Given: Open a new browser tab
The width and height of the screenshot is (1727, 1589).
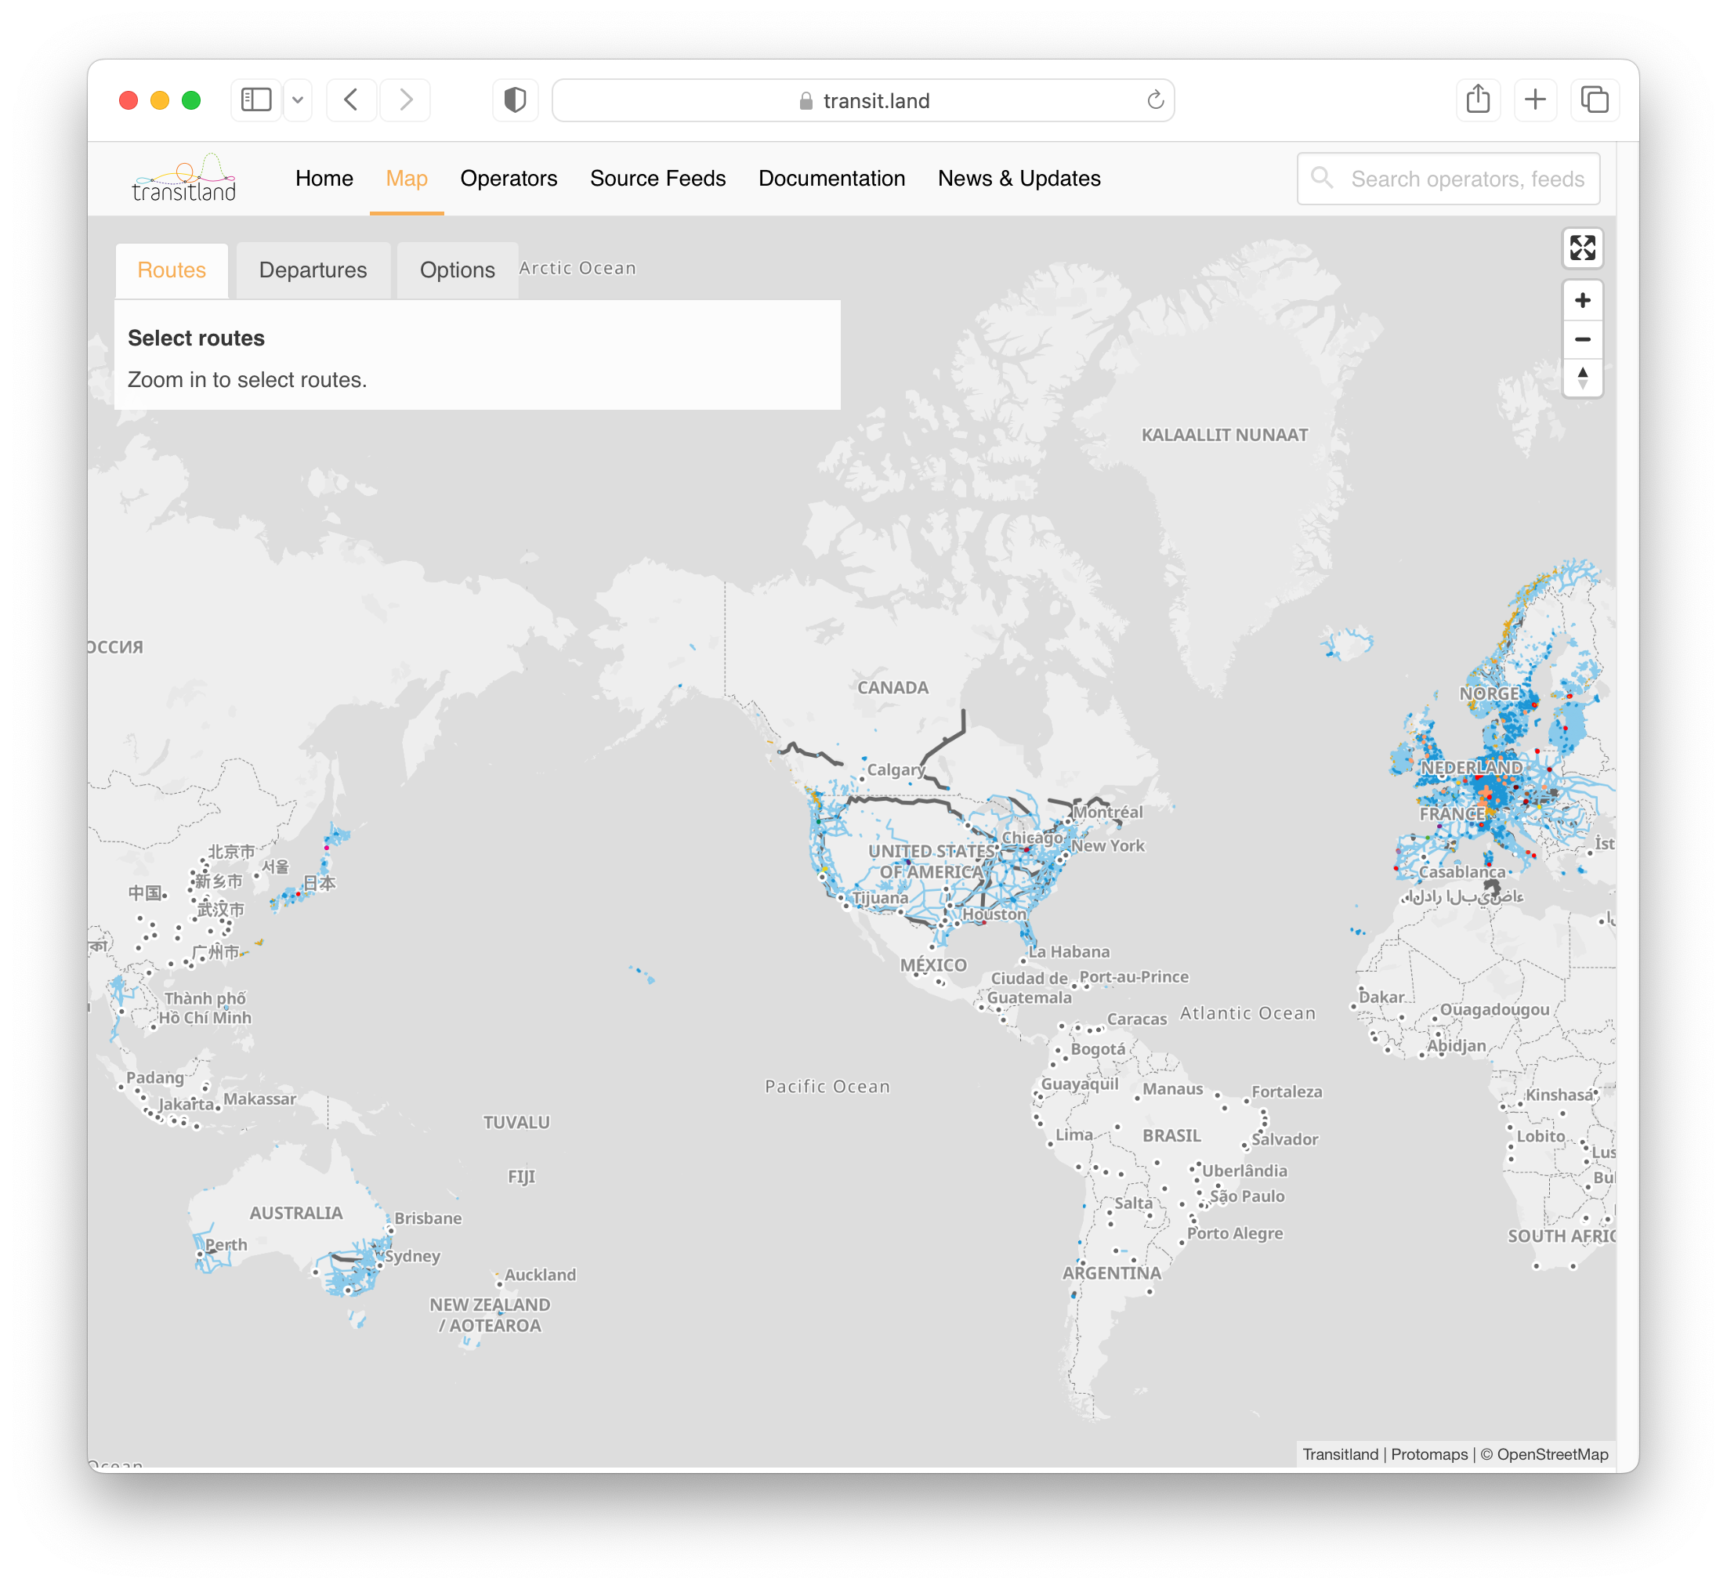Looking at the screenshot, I should pos(1535,100).
